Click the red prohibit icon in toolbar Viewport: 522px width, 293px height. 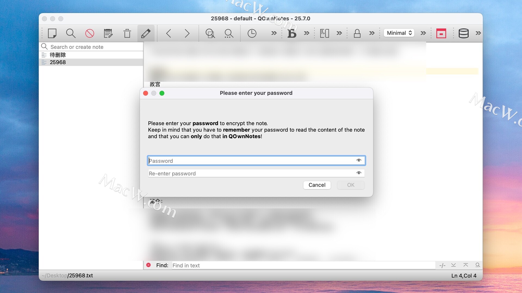[x=89, y=33]
